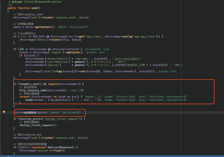Click the '// 发送头部信息' comment
Viewport: 224px width, 157px height.
tap(30, 94)
